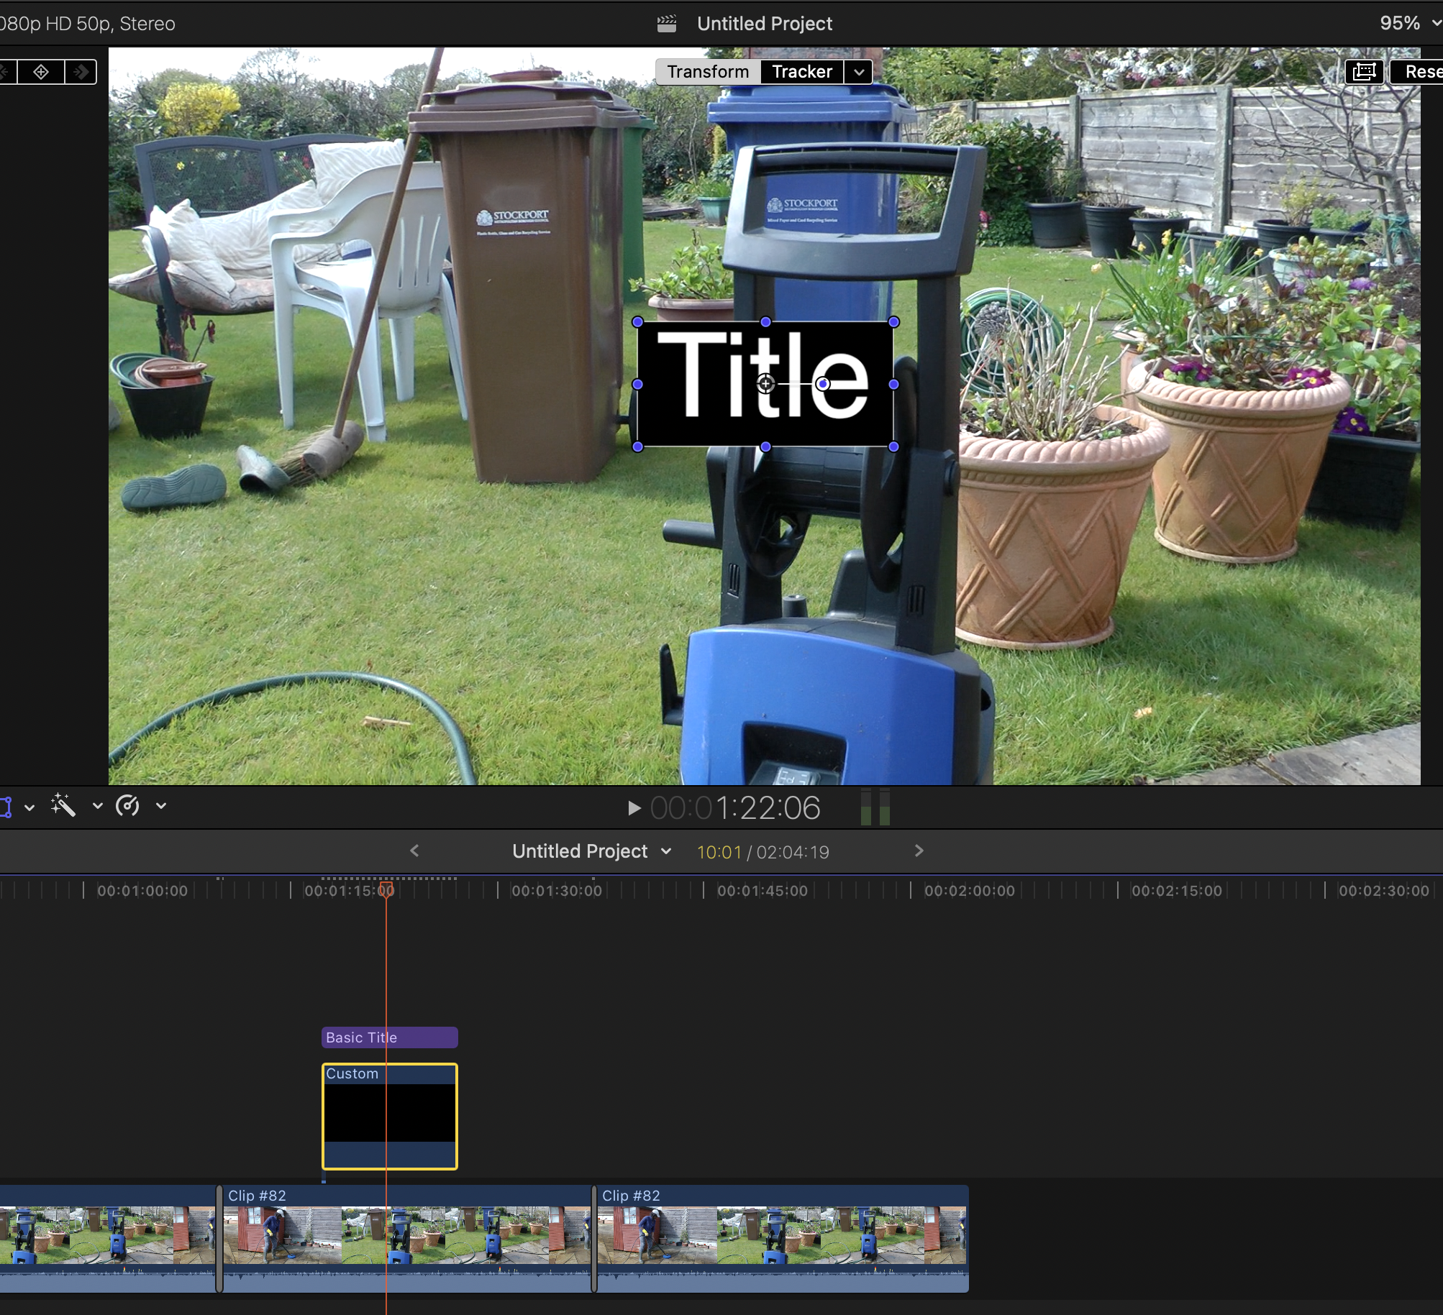Switch to the Transform mode
The image size is (1443, 1315).
tap(708, 72)
